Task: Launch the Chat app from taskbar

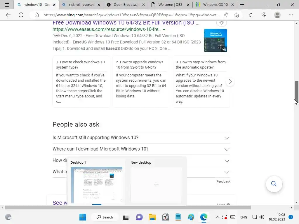Action: 139,217
